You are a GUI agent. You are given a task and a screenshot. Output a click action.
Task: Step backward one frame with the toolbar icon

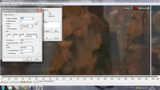pyautogui.click(x=13, y=81)
